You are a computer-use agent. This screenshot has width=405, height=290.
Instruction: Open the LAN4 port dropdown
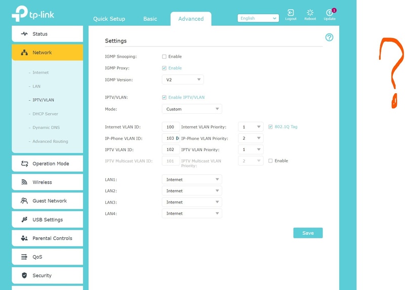pos(192,214)
